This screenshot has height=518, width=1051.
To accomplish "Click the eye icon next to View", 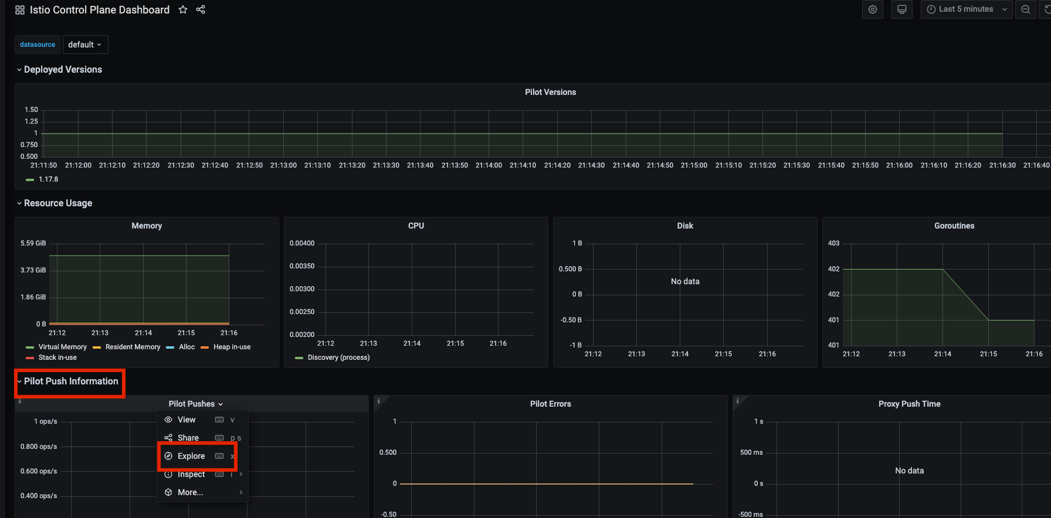I will [x=168, y=420].
